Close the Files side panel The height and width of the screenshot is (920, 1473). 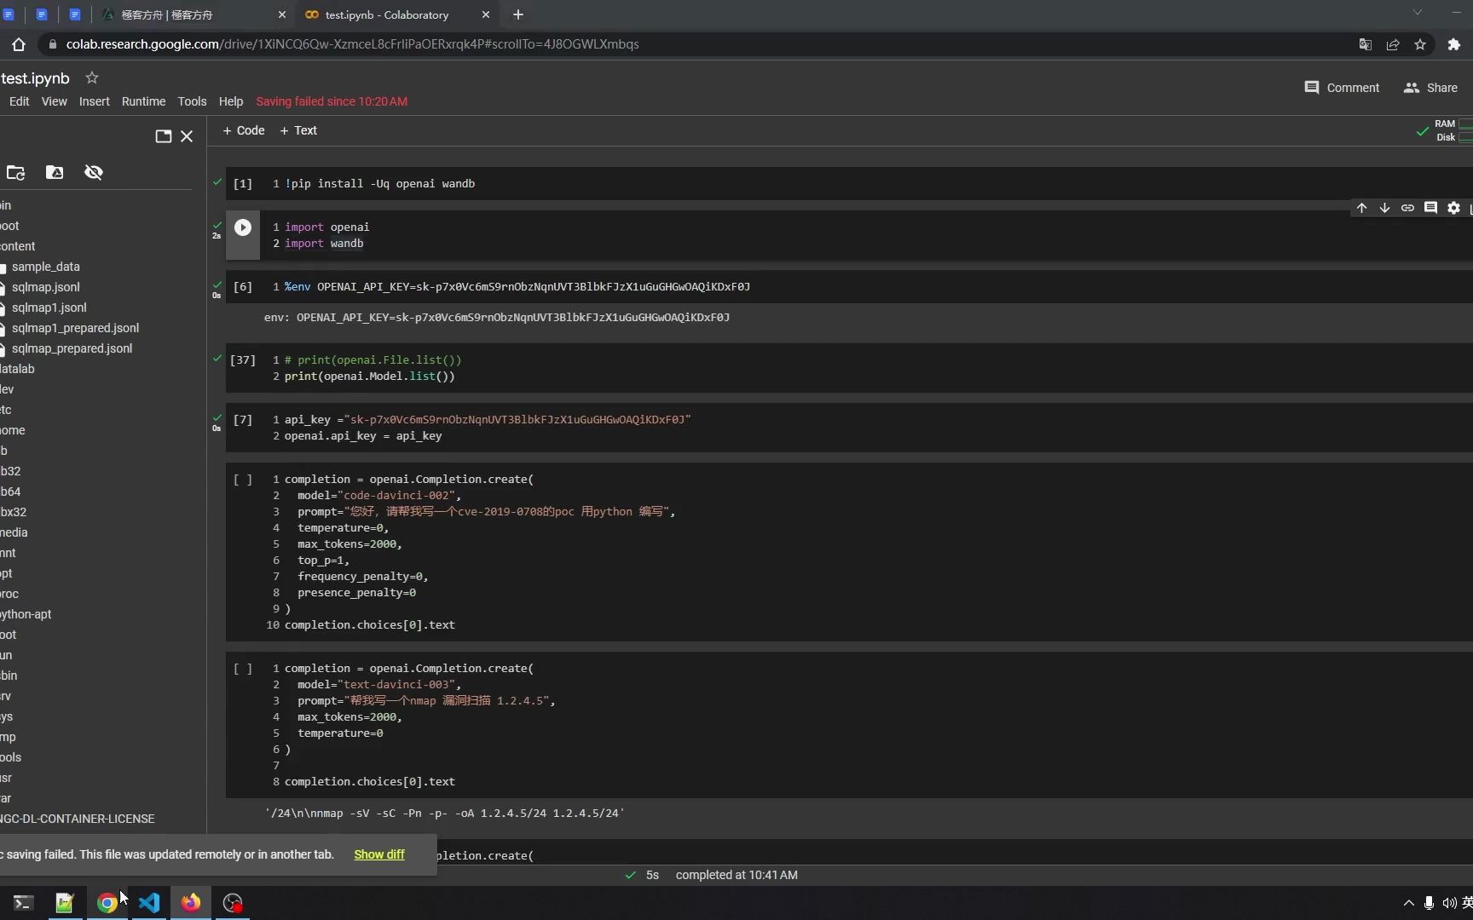coord(187,136)
